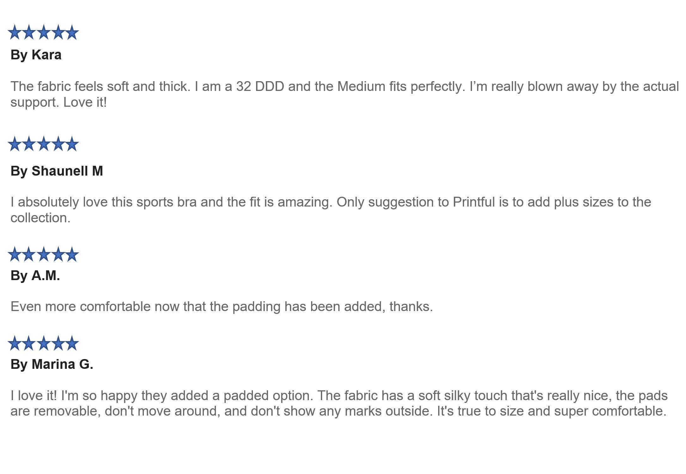Click the fifth star of Shaunell M's rating
Viewport: 686px width, 474px height.
72,144
